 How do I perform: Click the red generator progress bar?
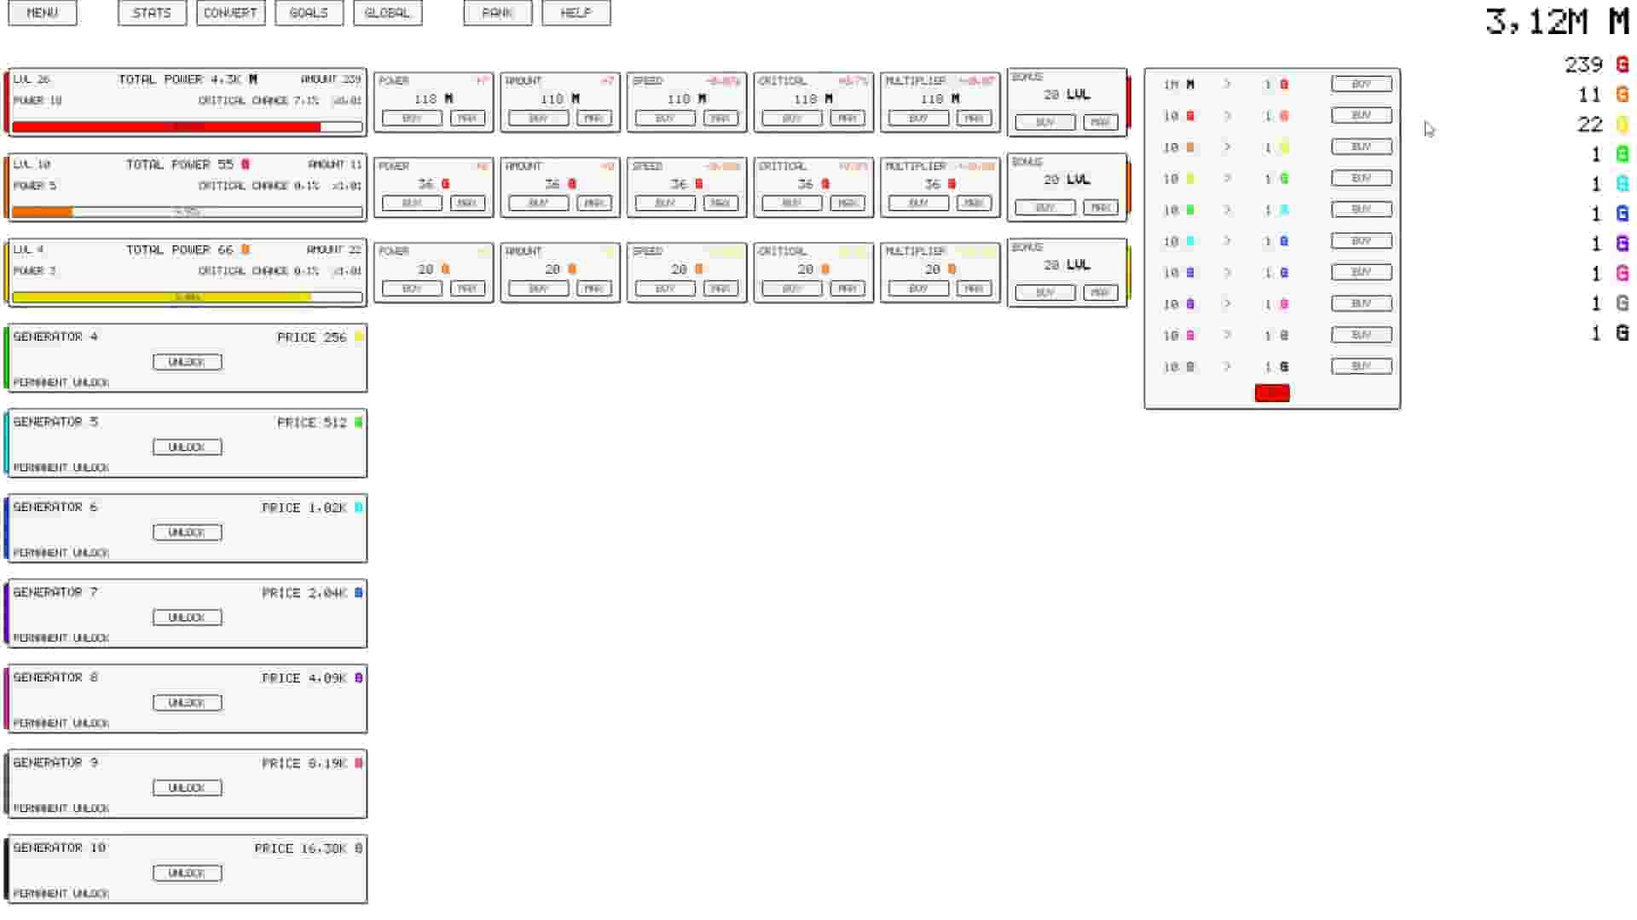[x=187, y=127]
